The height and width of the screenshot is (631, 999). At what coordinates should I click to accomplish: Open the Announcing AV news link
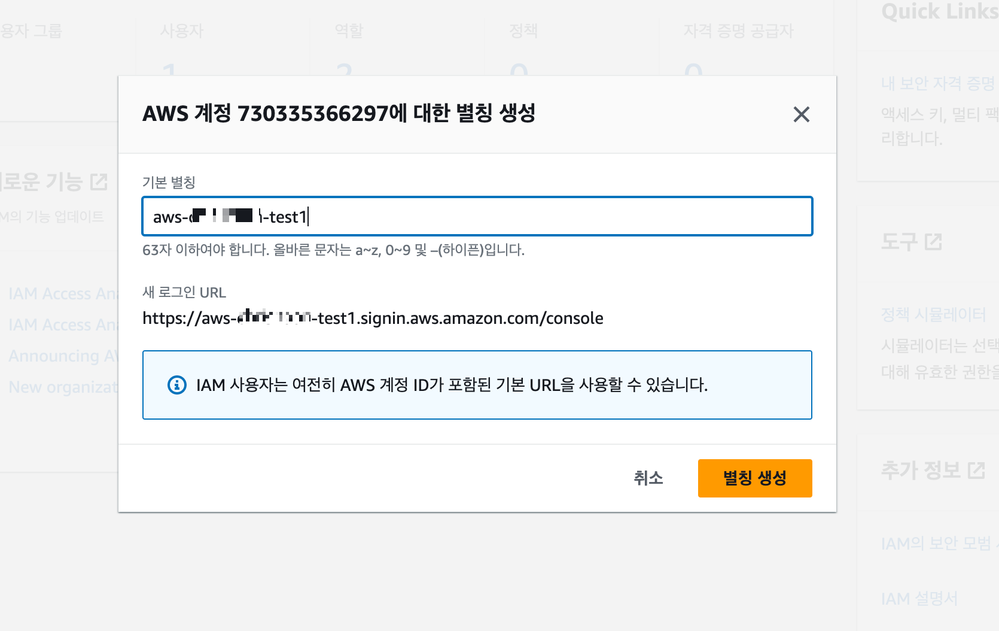[x=63, y=356]
